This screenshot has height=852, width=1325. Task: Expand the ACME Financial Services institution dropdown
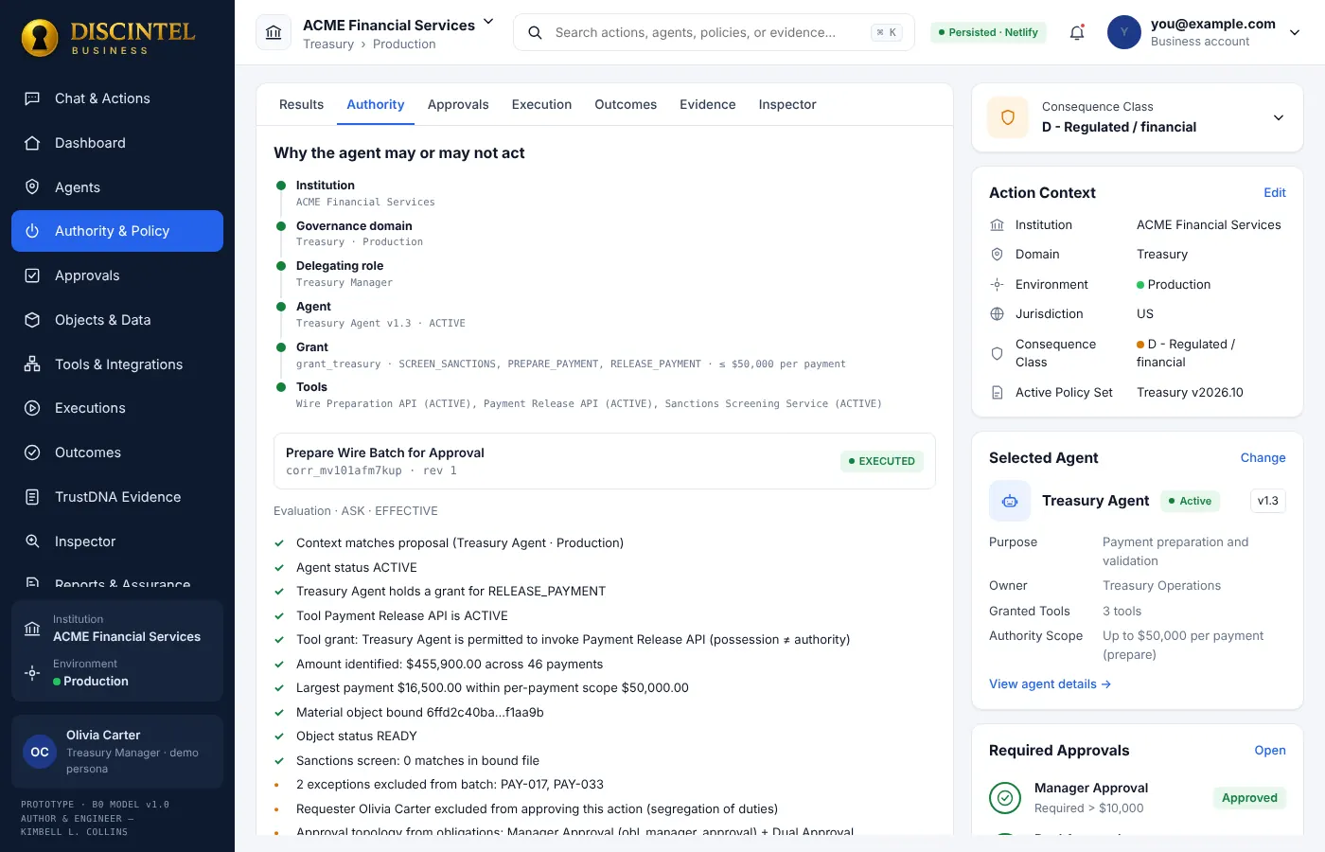488,22
